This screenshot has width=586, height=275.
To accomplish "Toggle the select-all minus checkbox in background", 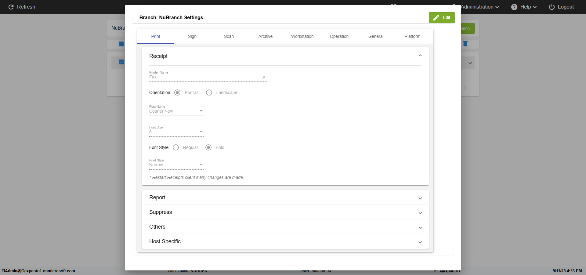I will point(121,44).
